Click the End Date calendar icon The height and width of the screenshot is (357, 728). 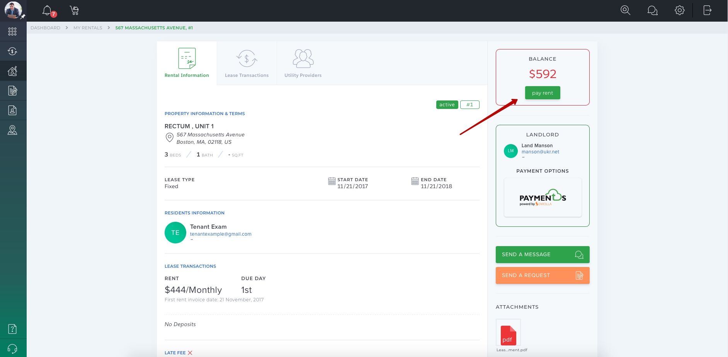415,181
